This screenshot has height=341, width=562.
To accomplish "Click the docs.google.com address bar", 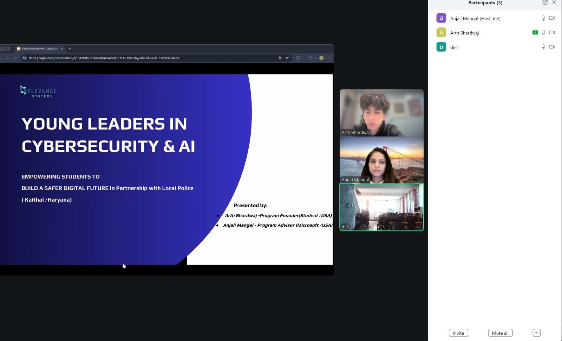I will 140,58.
